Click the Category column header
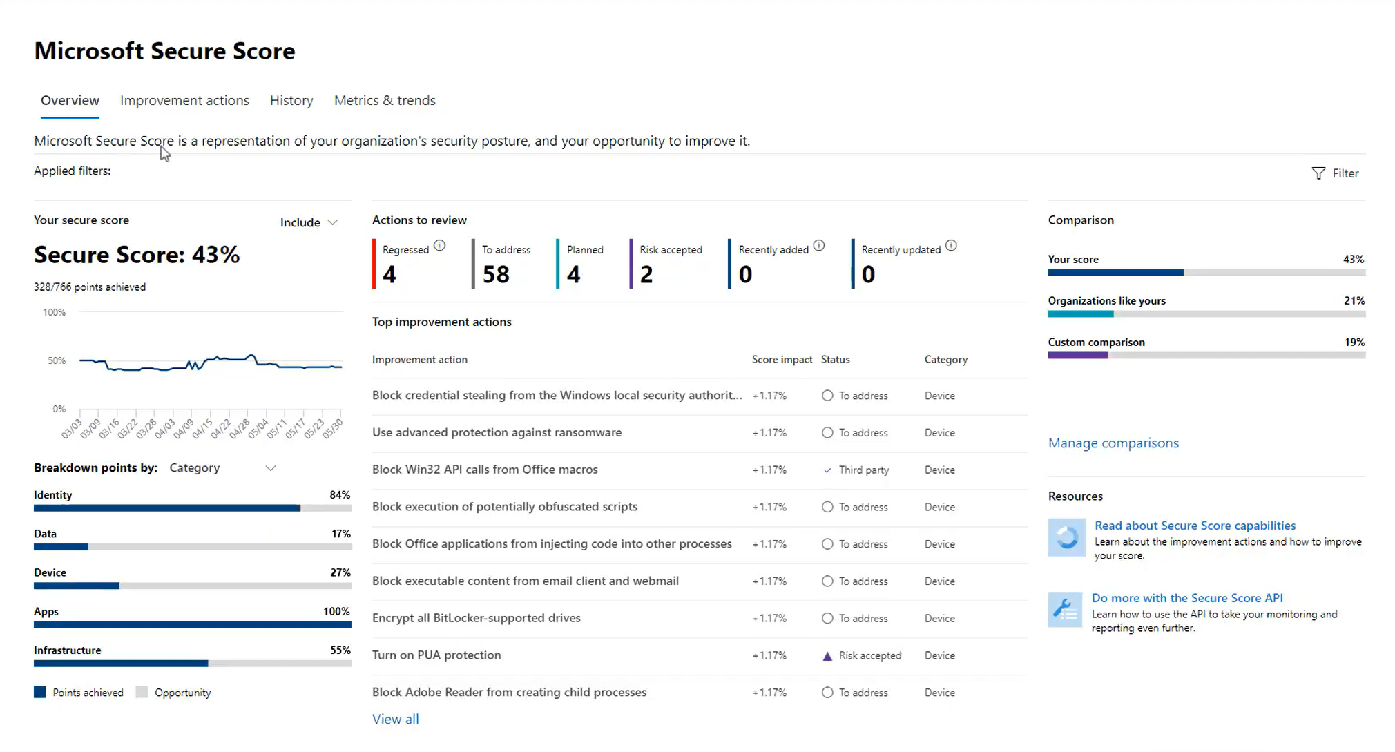This screenshot has width=1395, height=752. 946,359
